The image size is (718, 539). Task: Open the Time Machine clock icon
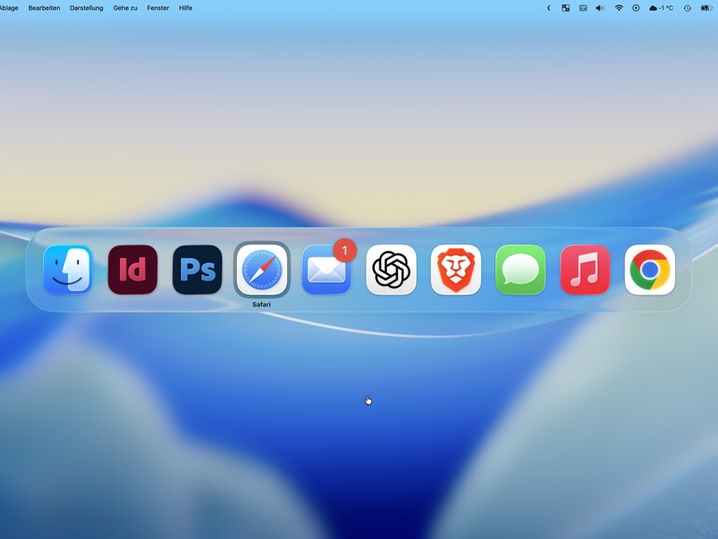point(687,7)
